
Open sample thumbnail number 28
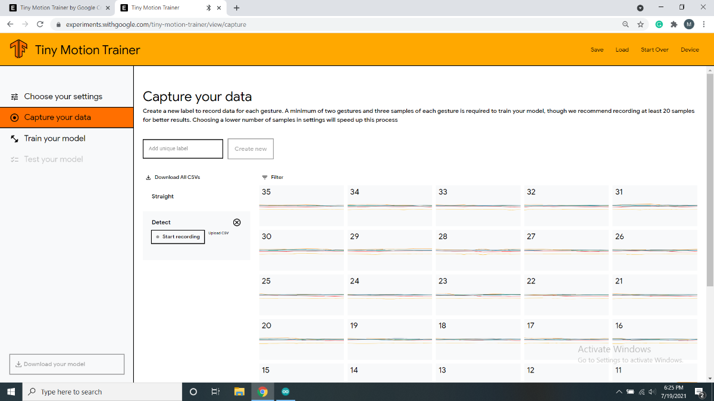coord(478,250)
